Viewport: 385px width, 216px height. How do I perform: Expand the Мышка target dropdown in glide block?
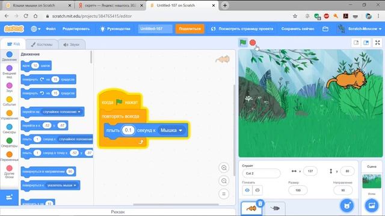[171, 130]
